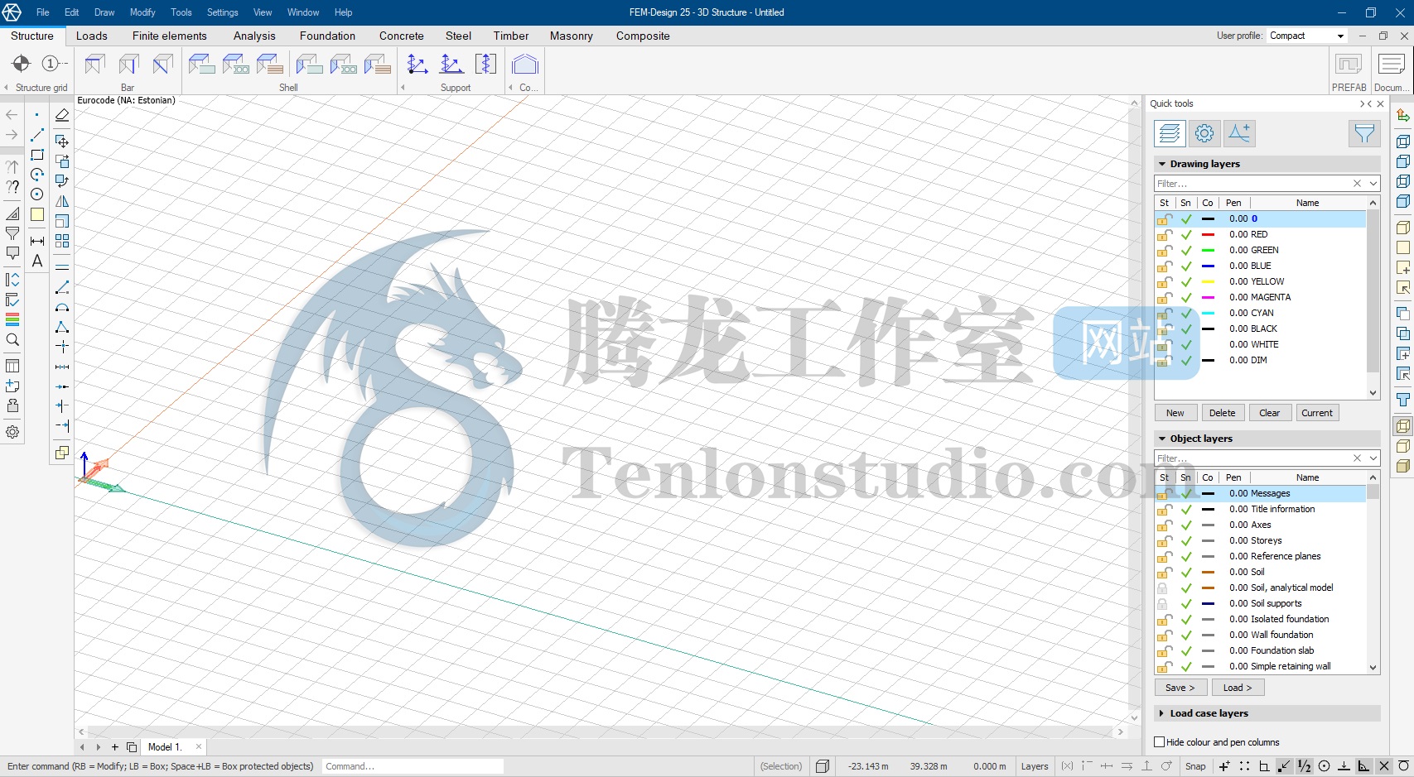Screen dimensions: 1414x777
Task: Click the Quick tools settings gear icon
Action: click(x=1204, y=133)
